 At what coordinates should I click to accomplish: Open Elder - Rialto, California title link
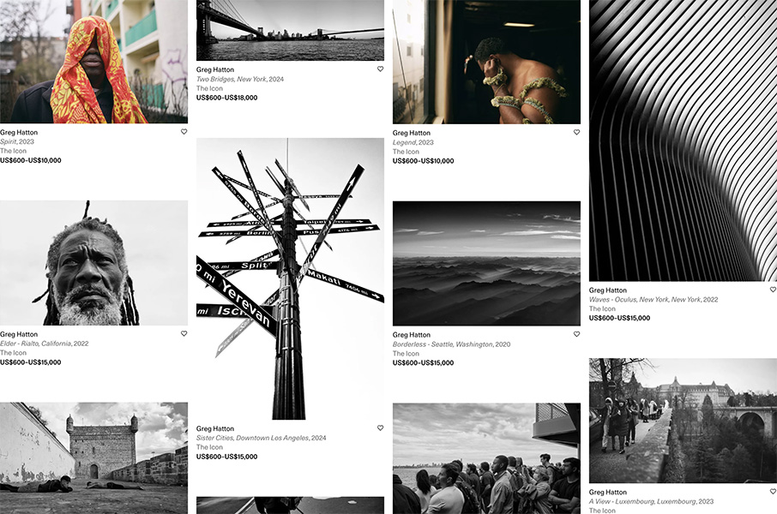click(x=44, y=344)
